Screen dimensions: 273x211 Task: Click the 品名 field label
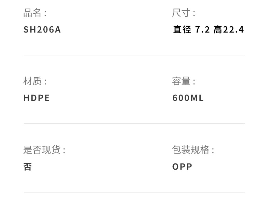[33, 13]
